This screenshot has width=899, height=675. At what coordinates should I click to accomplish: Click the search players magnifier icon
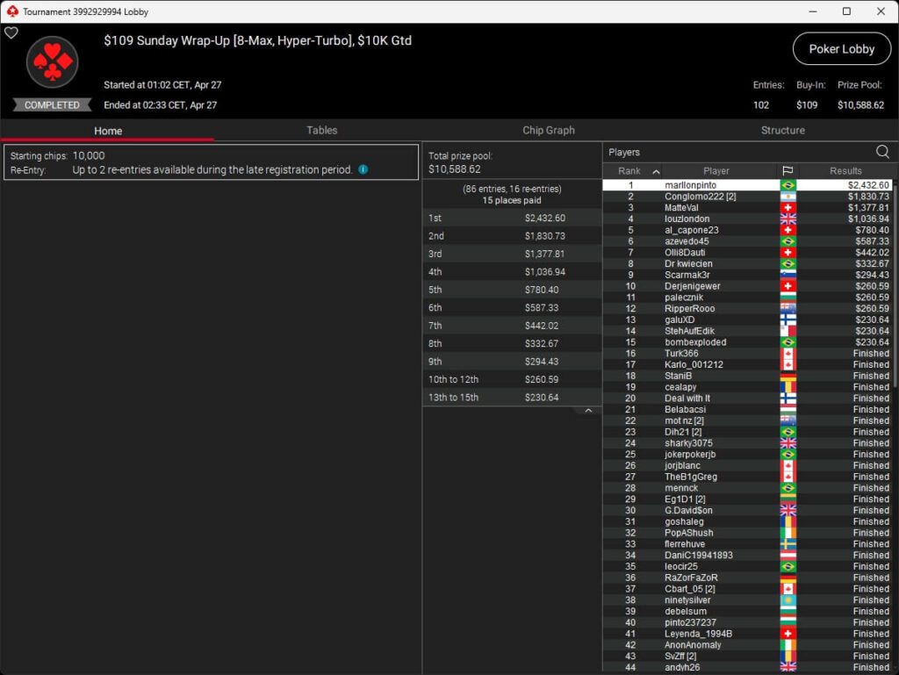[x=881, y=152]
